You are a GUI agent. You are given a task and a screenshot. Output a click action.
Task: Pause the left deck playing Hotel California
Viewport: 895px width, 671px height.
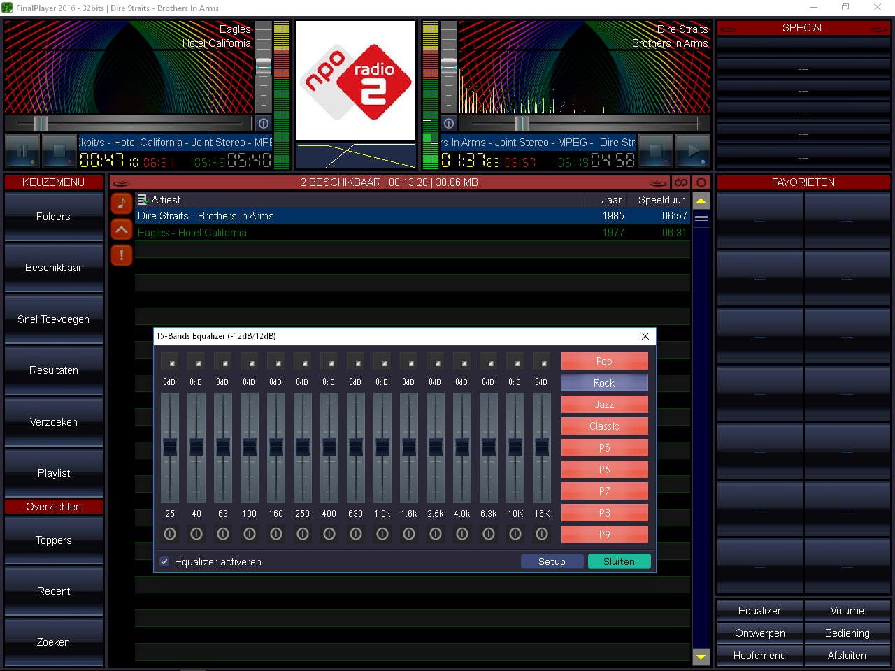coord(22,151)
